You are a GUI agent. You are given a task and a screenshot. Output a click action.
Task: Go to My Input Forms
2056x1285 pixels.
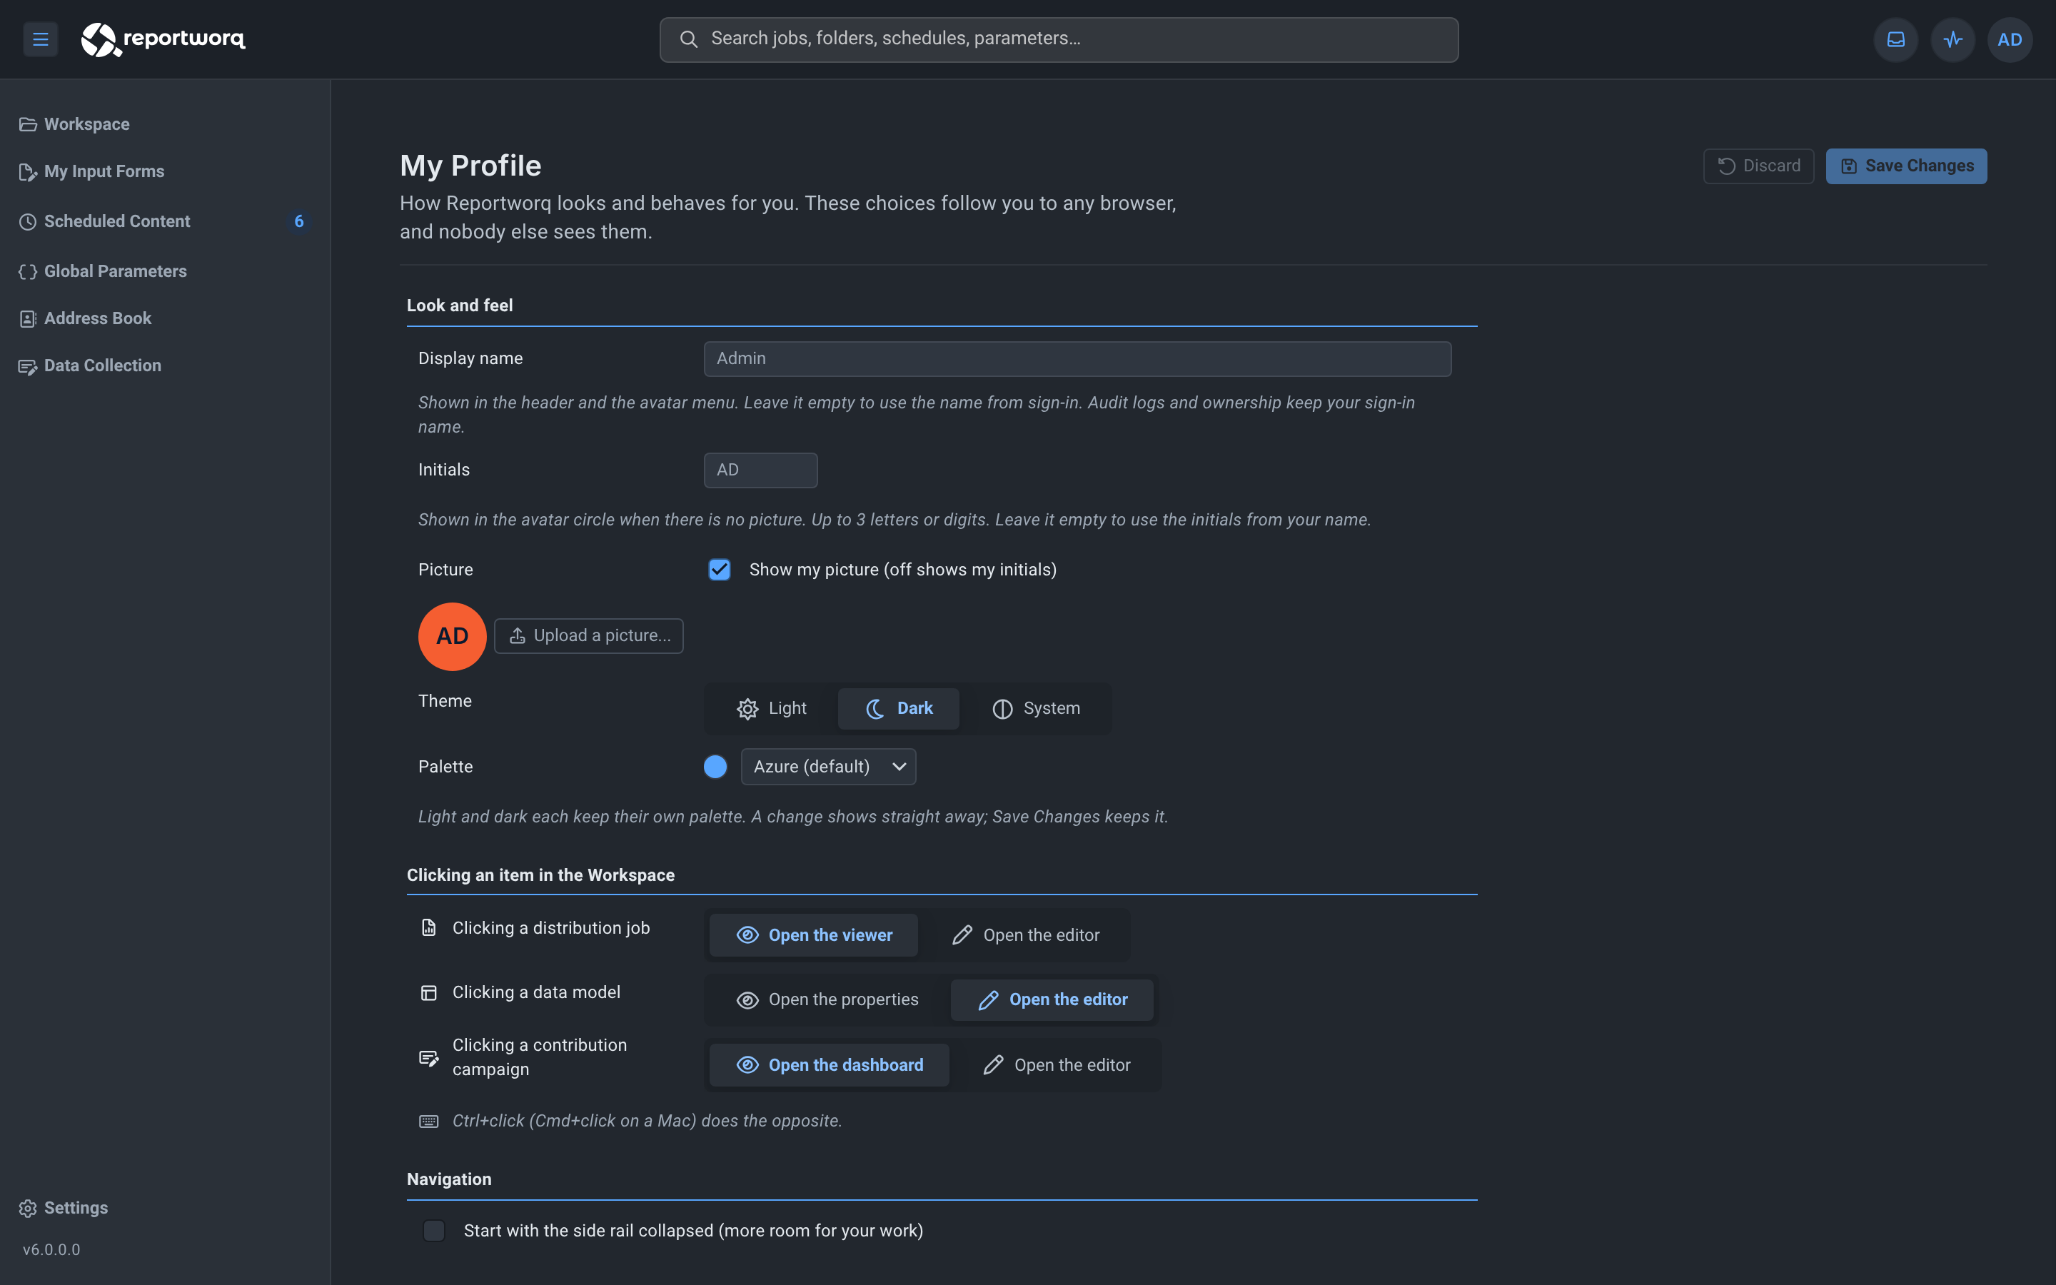coord(165,171)
